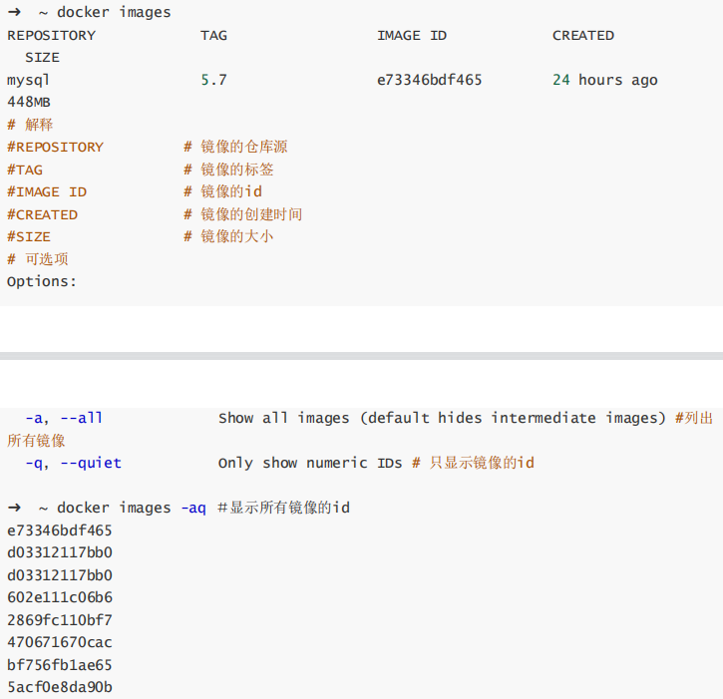The height and width of the screenshot is (699, 723).
Task: Click the 'docker images -aq' command
Action: pos(132,509)
